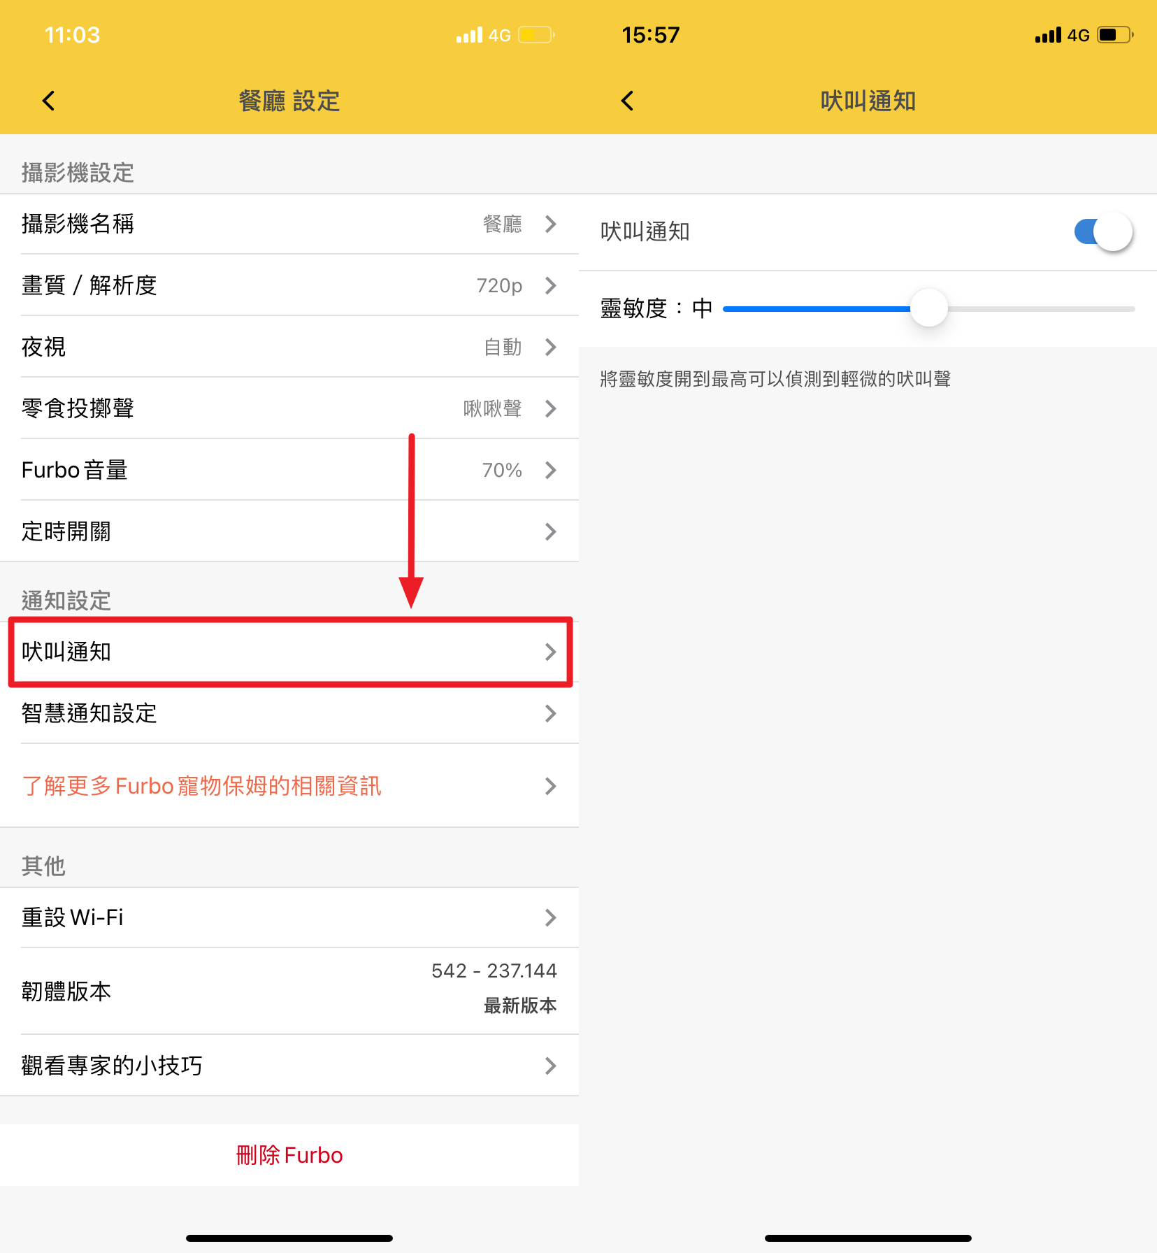This screenshot has width=1157, height=1253.
Task: Open the 夜視 setting
Action: tap(289, 347)
